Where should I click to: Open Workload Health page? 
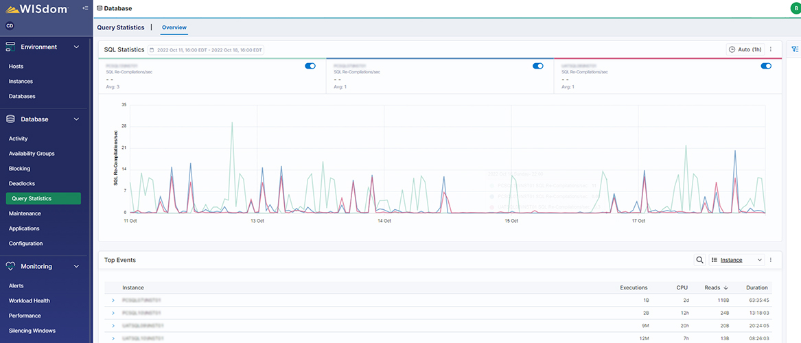tap(29, 300)
